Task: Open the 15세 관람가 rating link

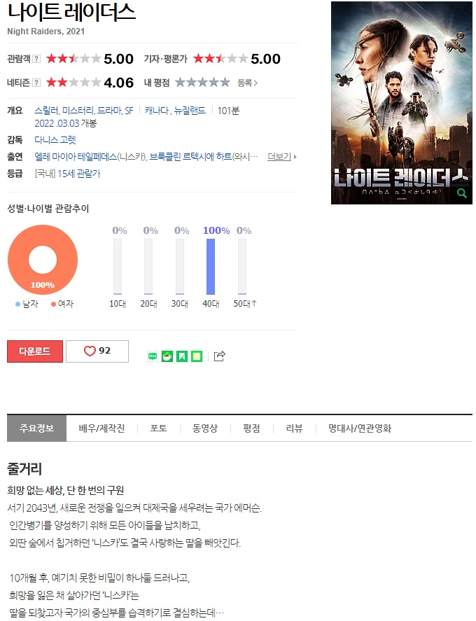Action: 79,174
